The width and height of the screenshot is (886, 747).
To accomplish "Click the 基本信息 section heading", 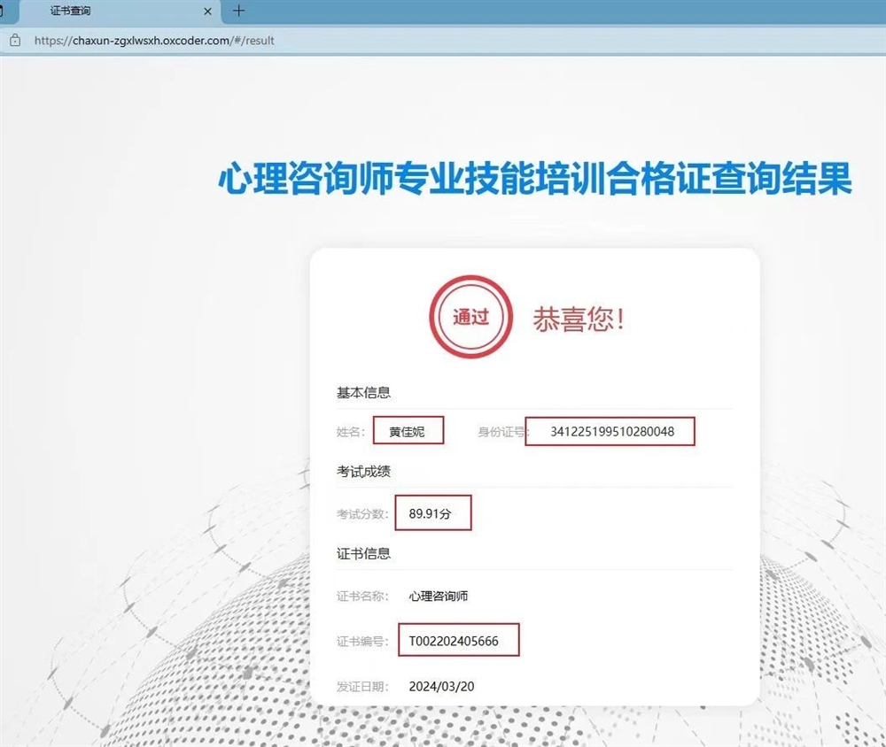I will pyautogui.click(x=363, y=392).
